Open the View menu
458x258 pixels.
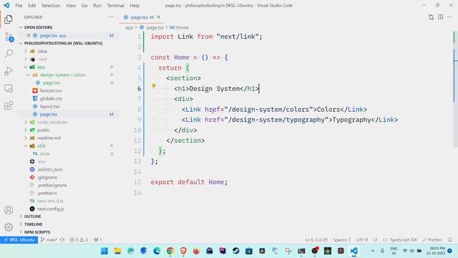pyautogui.click(x=71, y=6)
